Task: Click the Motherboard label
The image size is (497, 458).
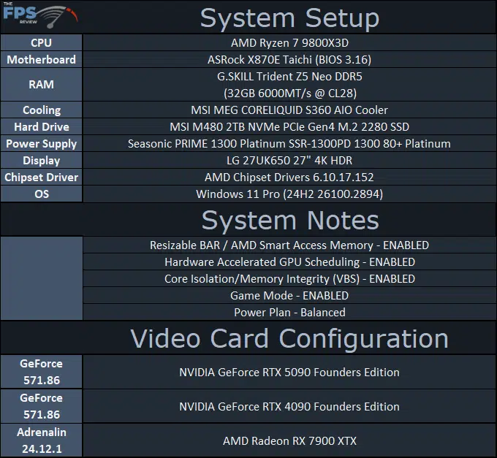Action: (41, 60)
